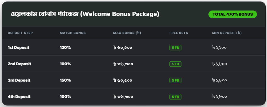Click the MAX BONUS column header
Image resolution: width=267 pixels, height=107 pixels.
(127, 33)
